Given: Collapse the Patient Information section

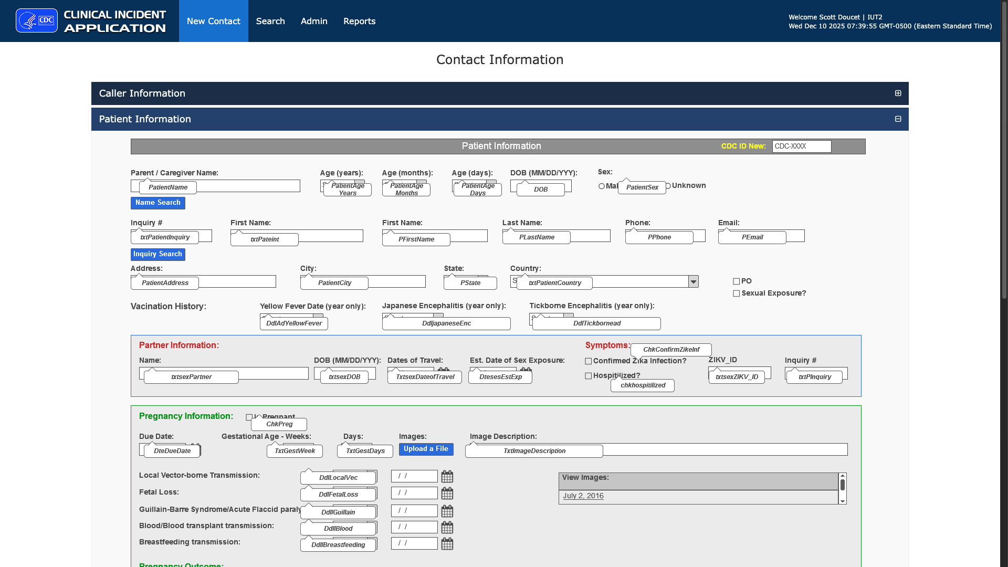Looking at the screenshot, I should (x=898, y=119).
